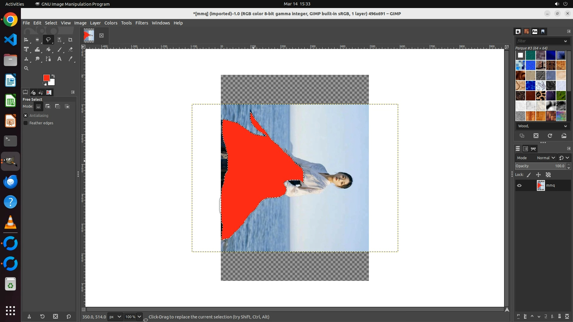Select the Crop tool
The width and height of the screenshot is (573, 322).
click(x=70, y=40)
